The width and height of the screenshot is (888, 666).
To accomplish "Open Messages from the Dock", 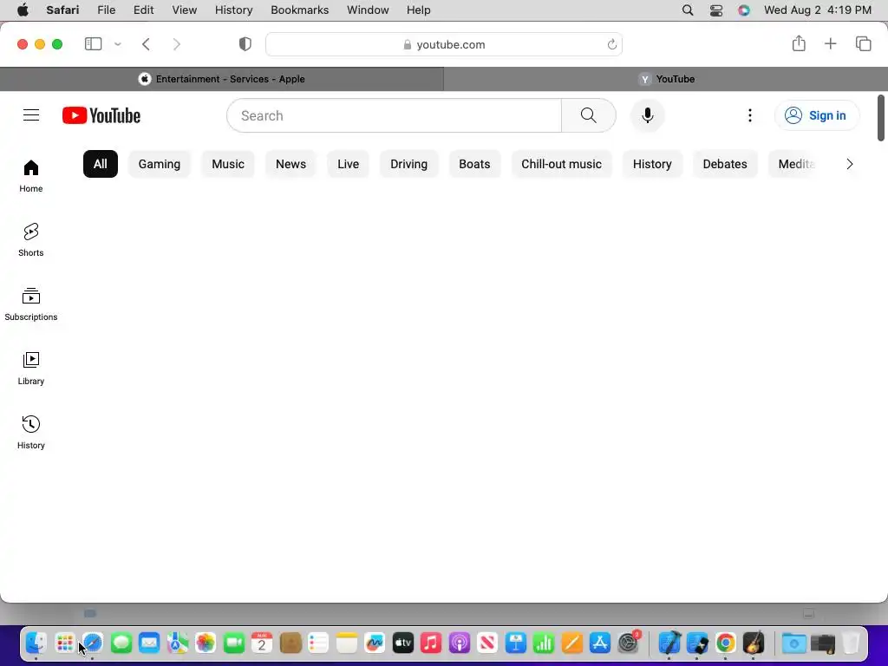I will coord(121,643).
